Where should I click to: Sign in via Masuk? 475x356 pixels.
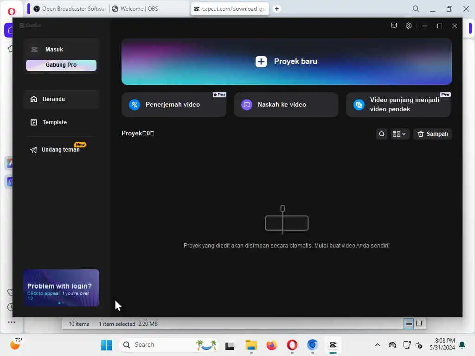pyautogui.click(x=54, y=49)
